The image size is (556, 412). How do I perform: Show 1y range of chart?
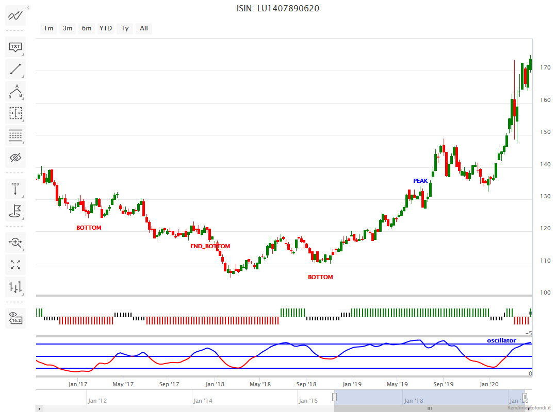[125, 28]
